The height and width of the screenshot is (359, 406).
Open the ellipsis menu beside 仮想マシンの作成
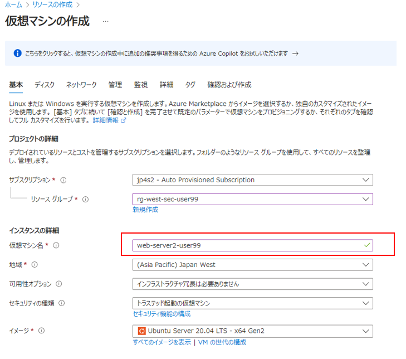point(105,22)
